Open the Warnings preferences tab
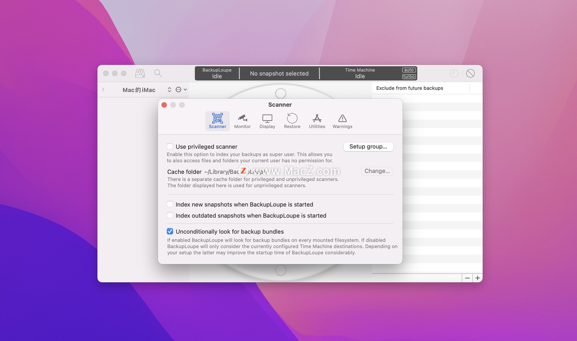 (x=342, y=121)
